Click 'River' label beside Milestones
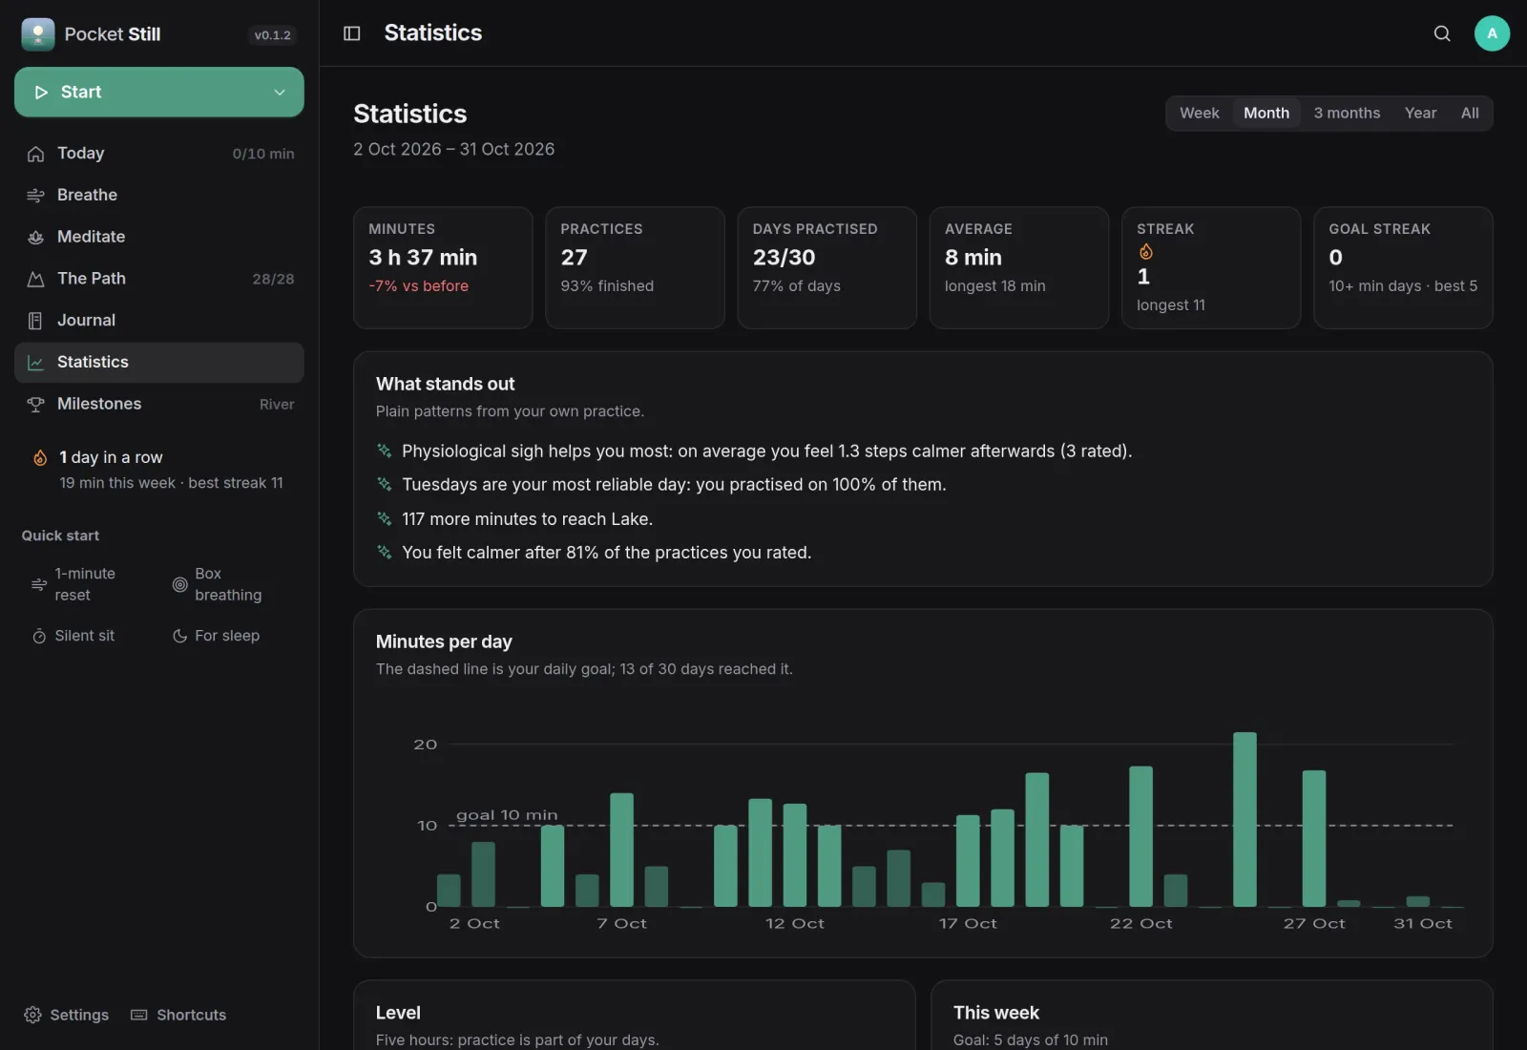The image size is (1527, 1050). 277,405
